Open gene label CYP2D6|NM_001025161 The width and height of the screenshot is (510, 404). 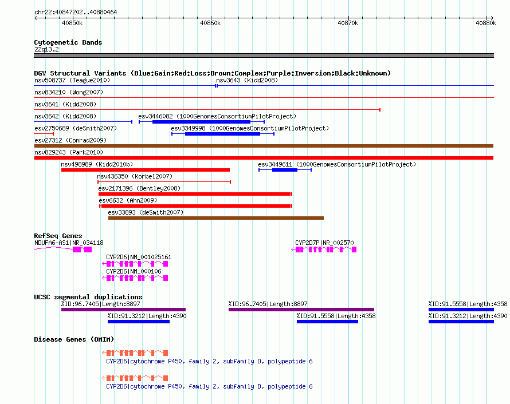[139, 257]
